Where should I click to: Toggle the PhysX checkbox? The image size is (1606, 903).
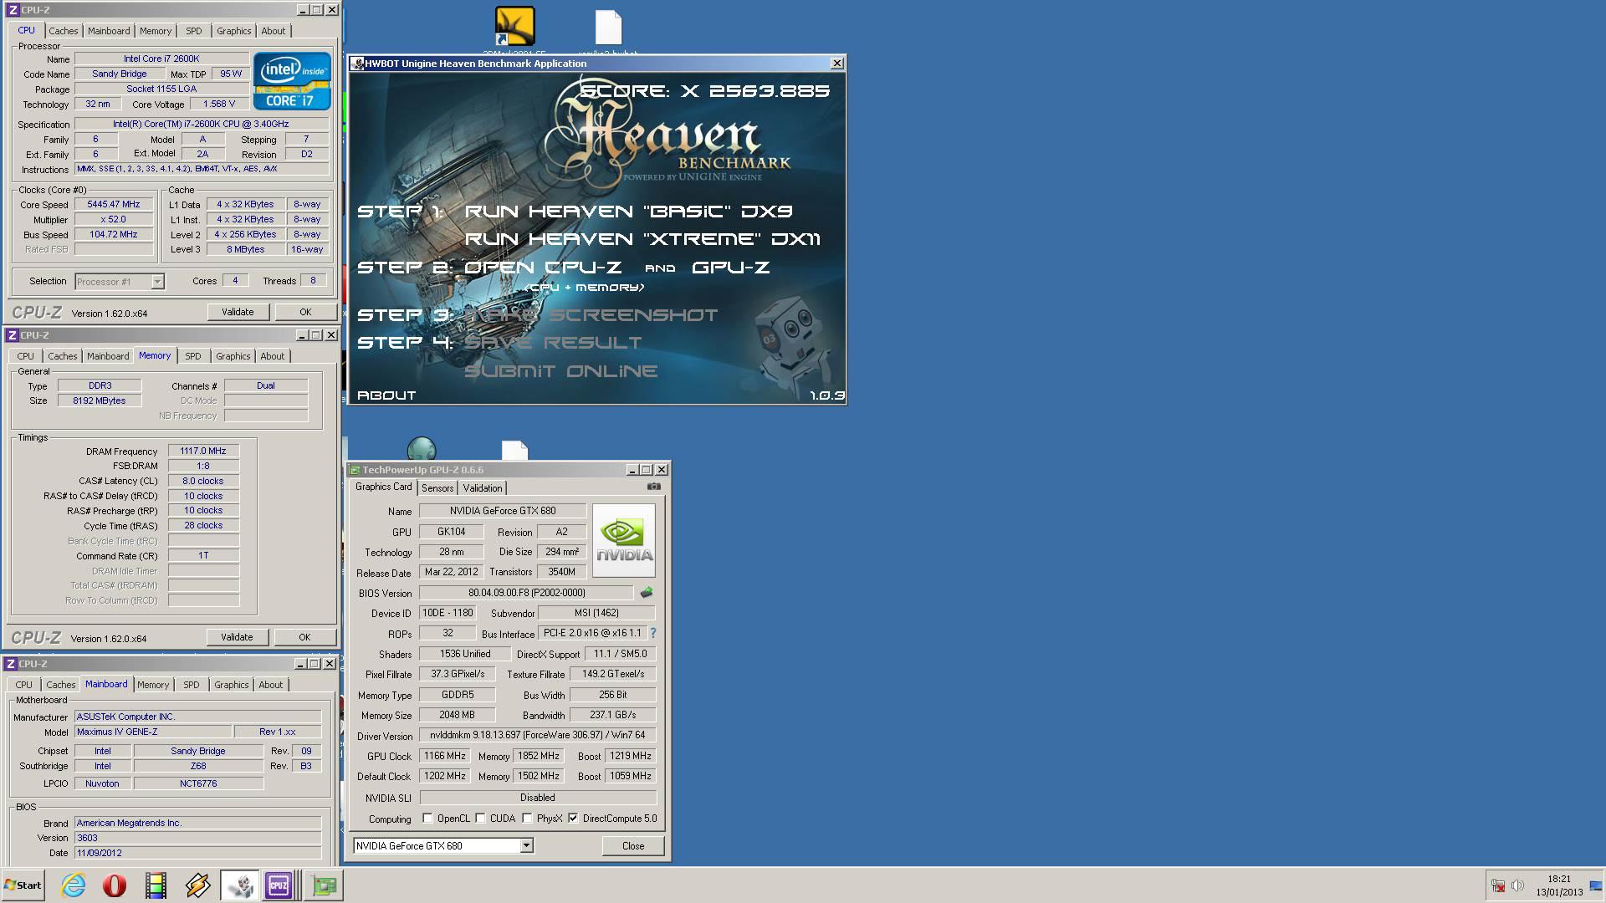coord(527,819)
